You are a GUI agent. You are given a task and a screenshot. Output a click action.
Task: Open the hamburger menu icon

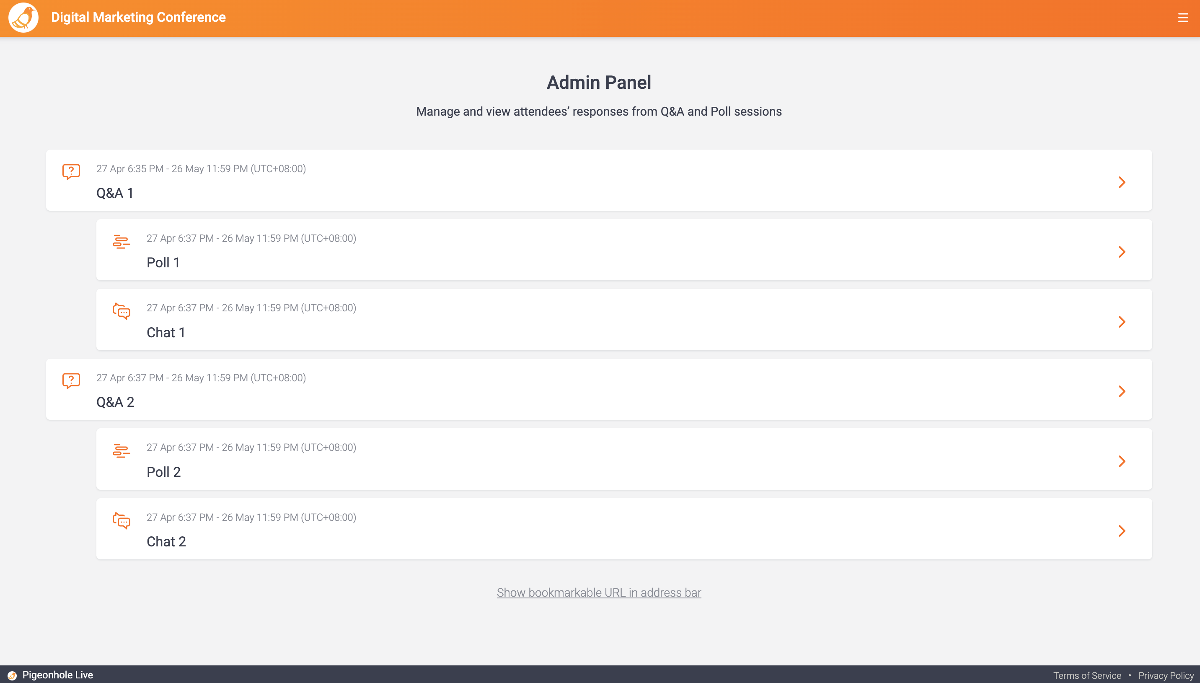1183,18
